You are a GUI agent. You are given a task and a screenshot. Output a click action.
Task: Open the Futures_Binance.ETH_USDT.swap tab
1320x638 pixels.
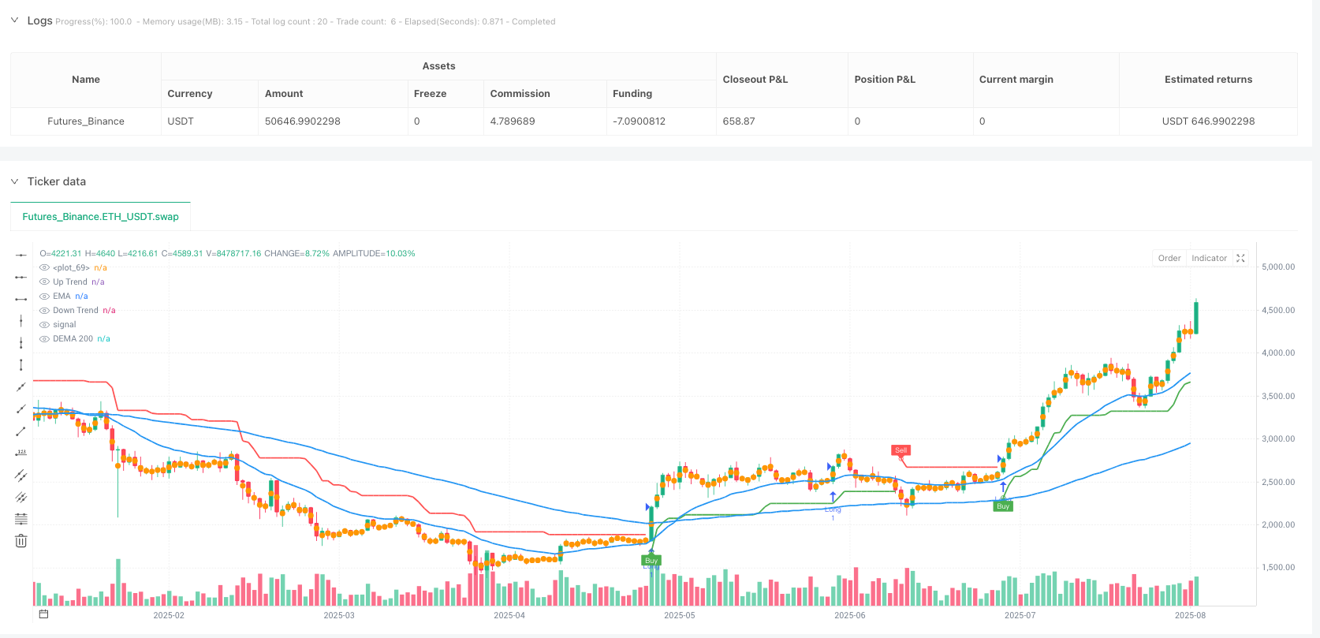click(x=100, y=217)
